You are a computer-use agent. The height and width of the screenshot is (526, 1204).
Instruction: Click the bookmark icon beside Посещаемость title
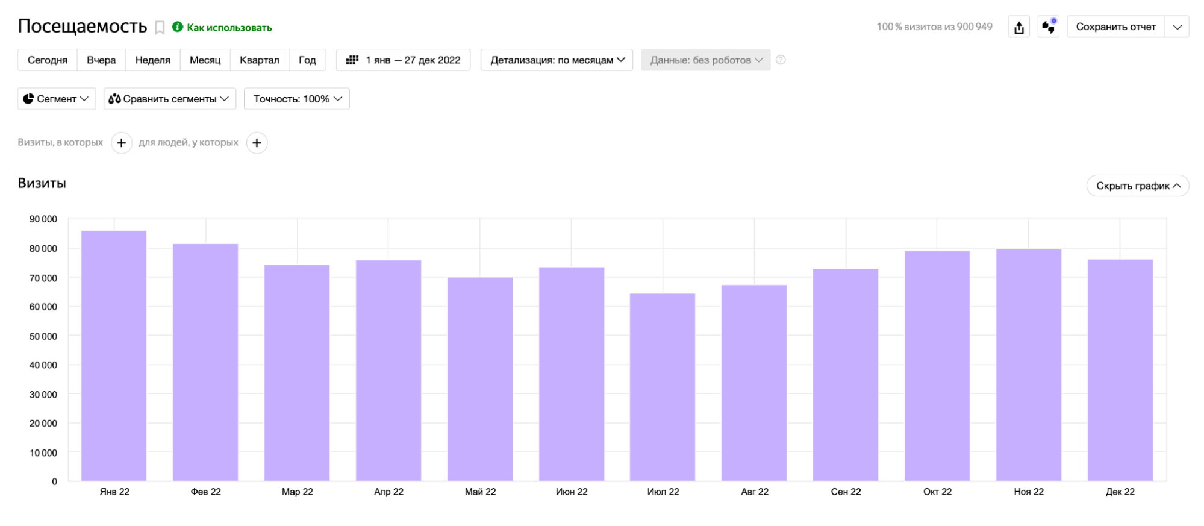click(160, 28)
